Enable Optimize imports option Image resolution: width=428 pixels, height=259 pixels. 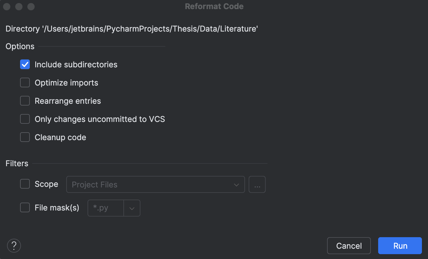coord(25,83)
